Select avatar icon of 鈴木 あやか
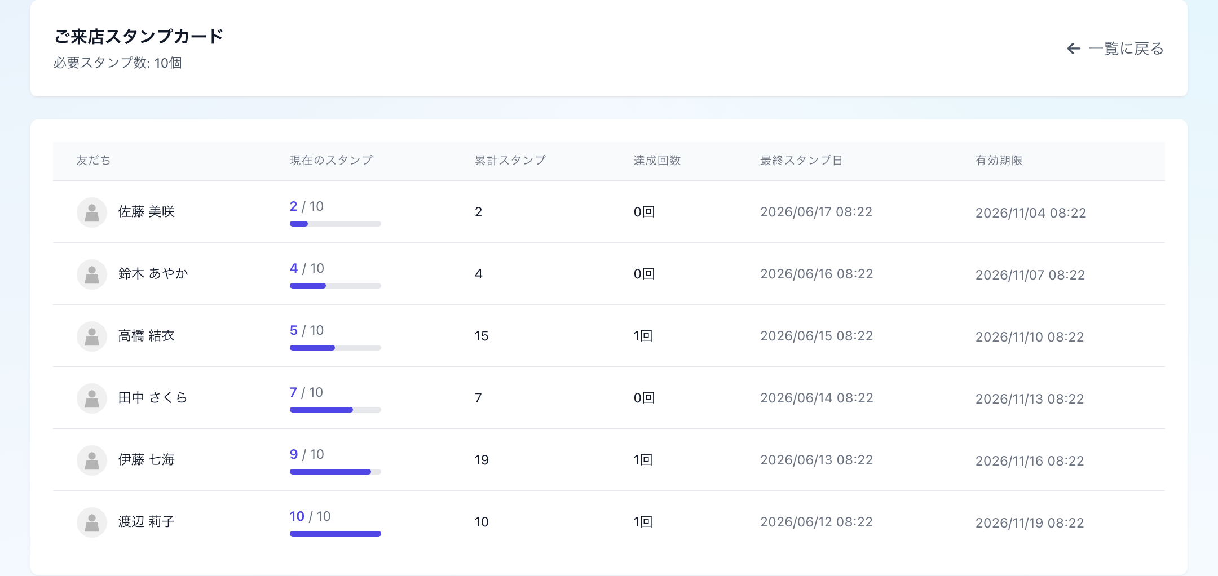This screenshot has width=1218, height=576. coord(92,274)
